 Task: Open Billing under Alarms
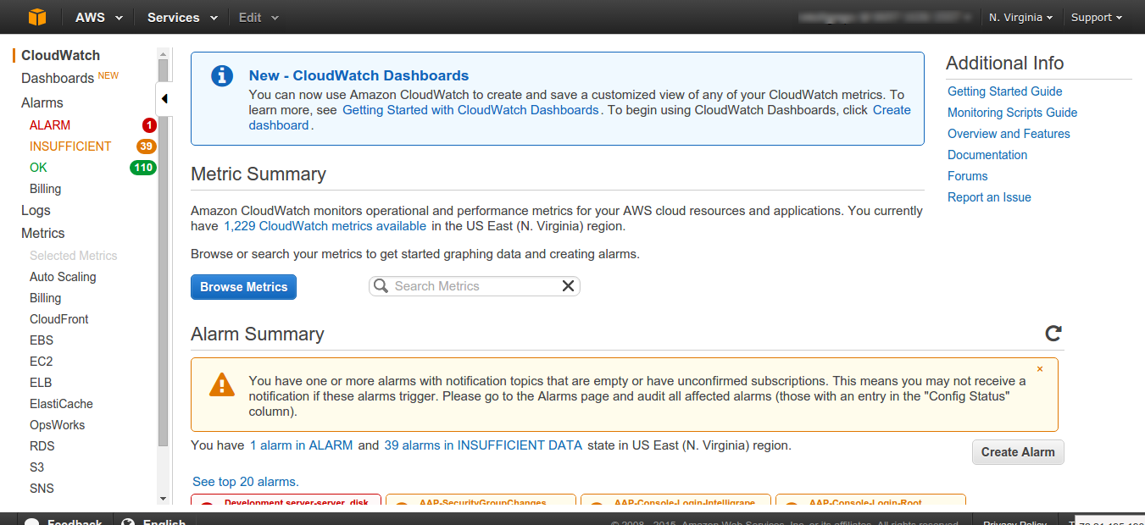[x=46, y=189]
